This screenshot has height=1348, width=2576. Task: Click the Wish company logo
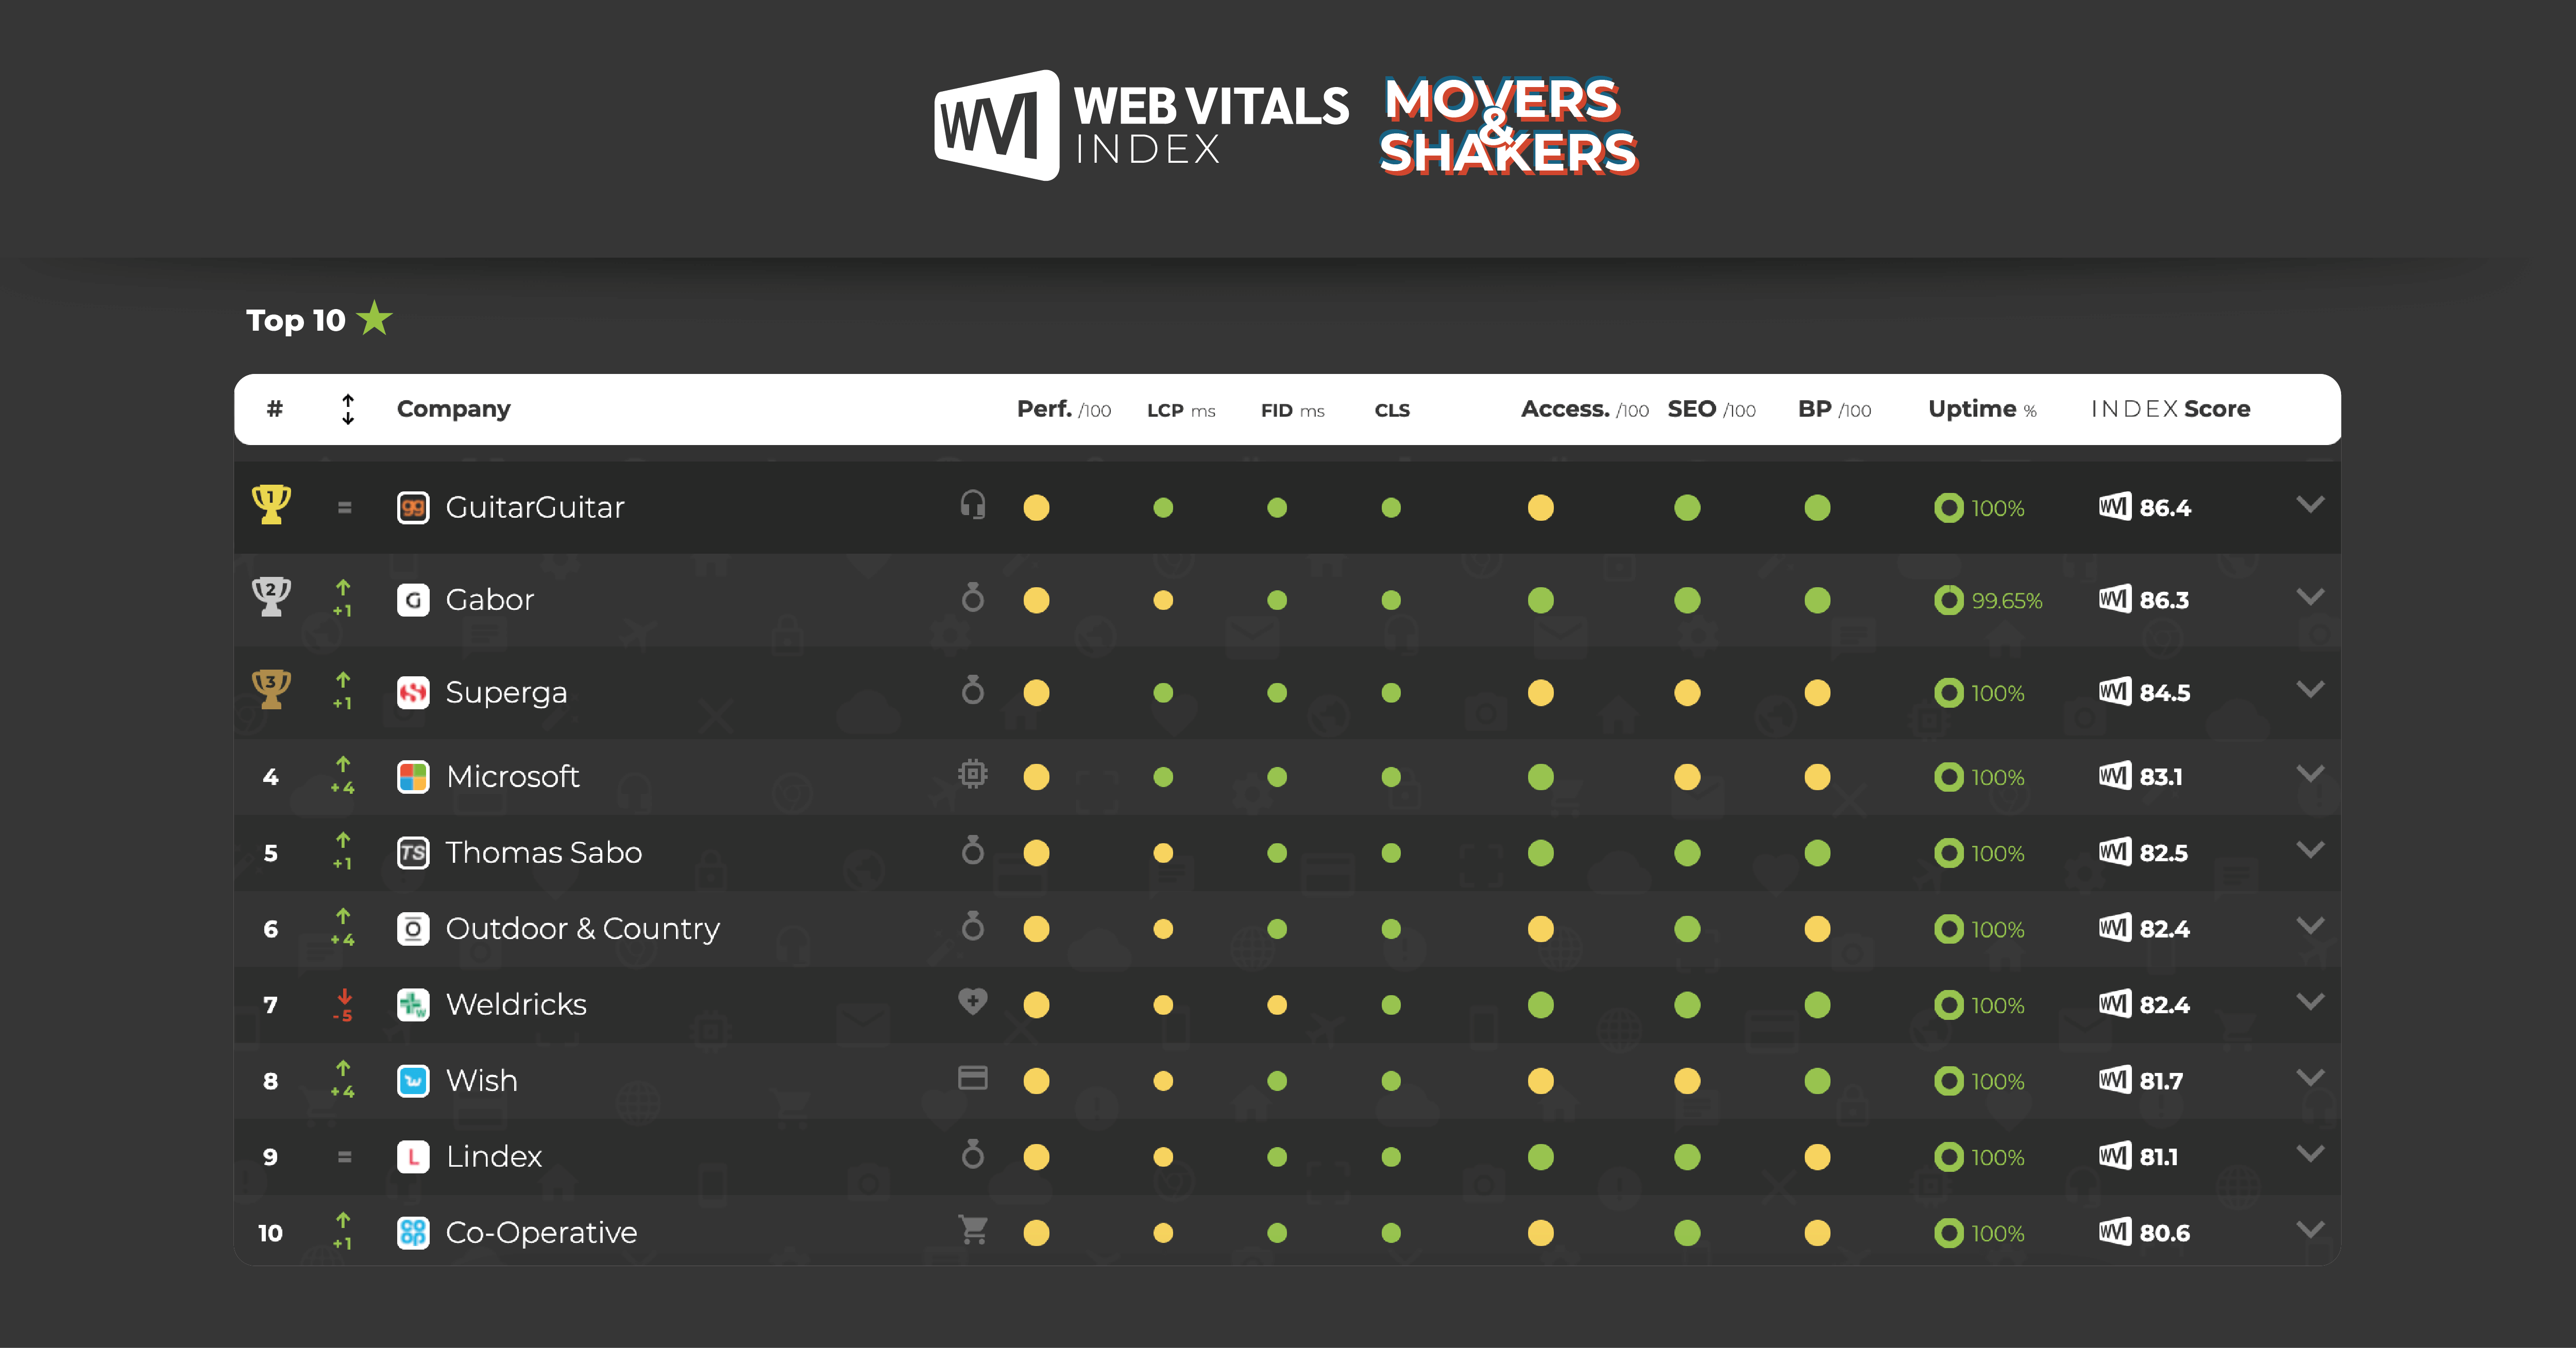coord(413,1081)
